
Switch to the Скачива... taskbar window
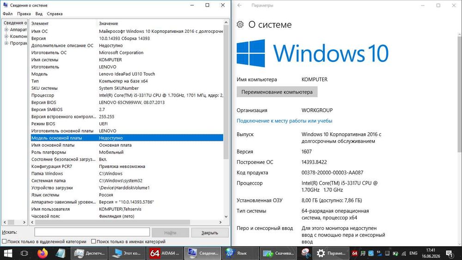[x=278, y=253]
